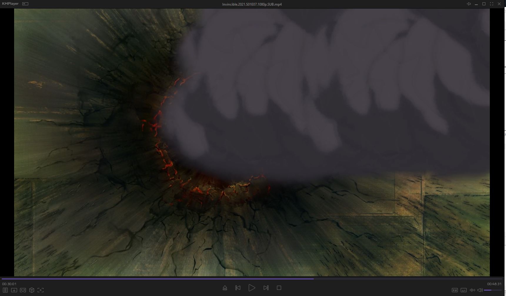The height and width of the screenshot is (296, 506).
Task: Open subtitle settings icon
Action: [464, 290]
